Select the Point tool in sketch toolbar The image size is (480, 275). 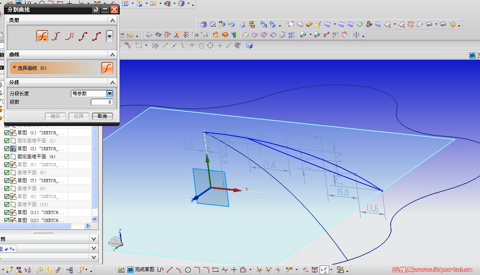click(234, 270)
